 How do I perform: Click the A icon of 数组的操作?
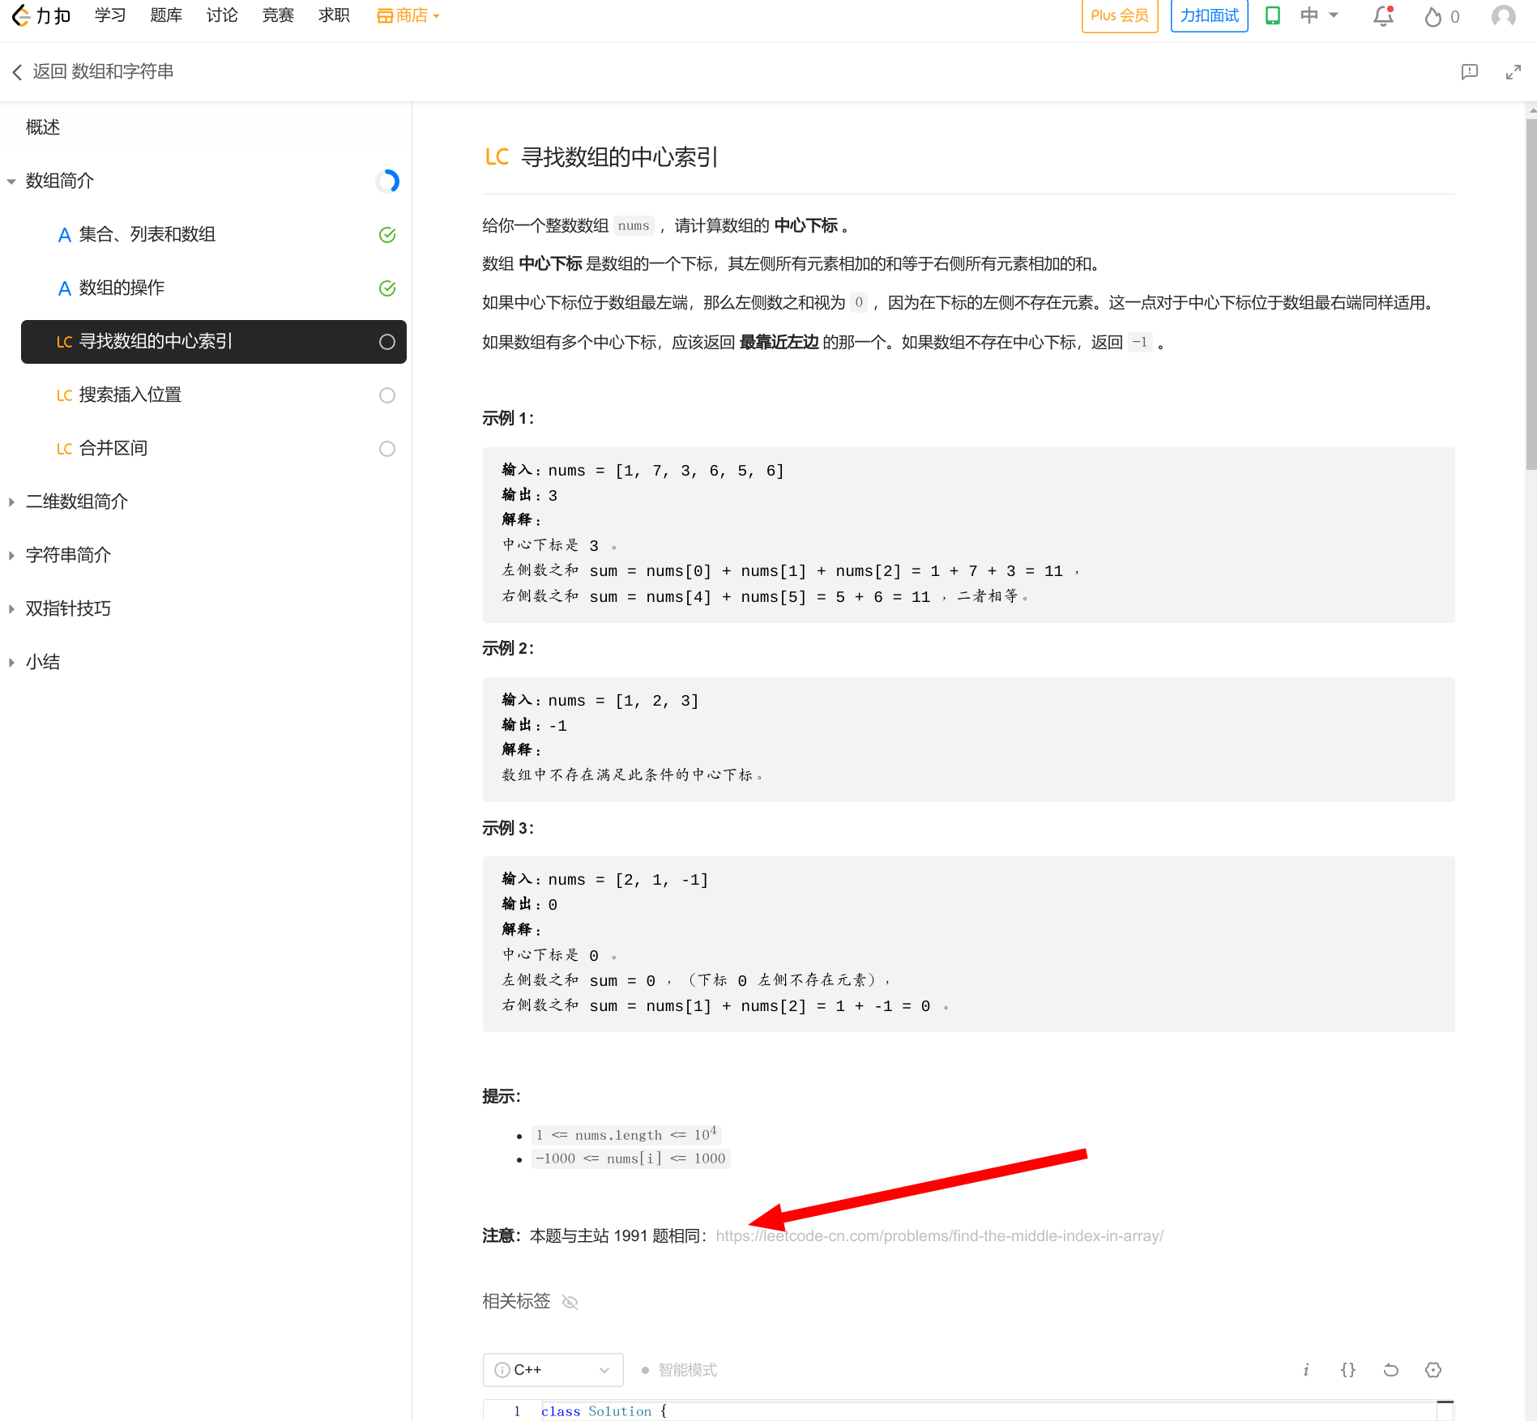(65, 288)
